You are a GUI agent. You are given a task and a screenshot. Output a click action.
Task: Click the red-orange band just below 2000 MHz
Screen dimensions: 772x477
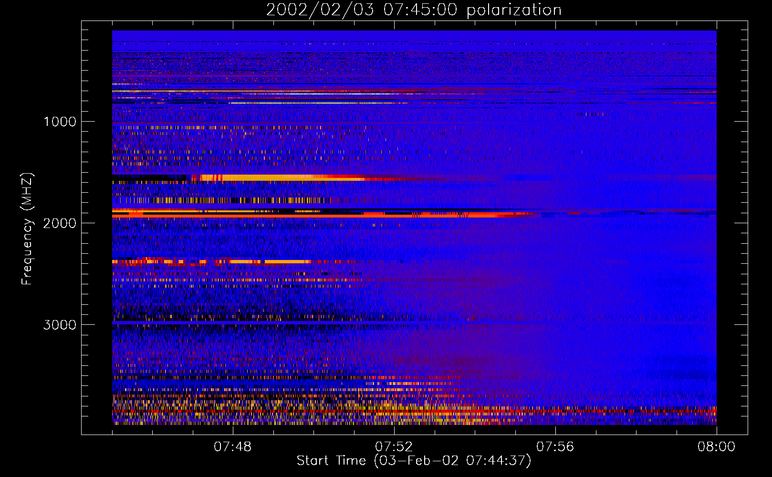pos(315,216)
